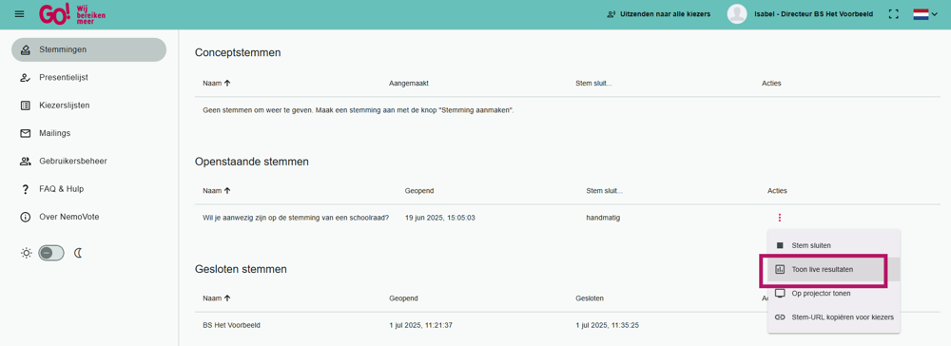
Task: Open the vote 'Wil je aanwezig zijn op de stemming van een schoolraad?'
Action: [x=296, y=218]
